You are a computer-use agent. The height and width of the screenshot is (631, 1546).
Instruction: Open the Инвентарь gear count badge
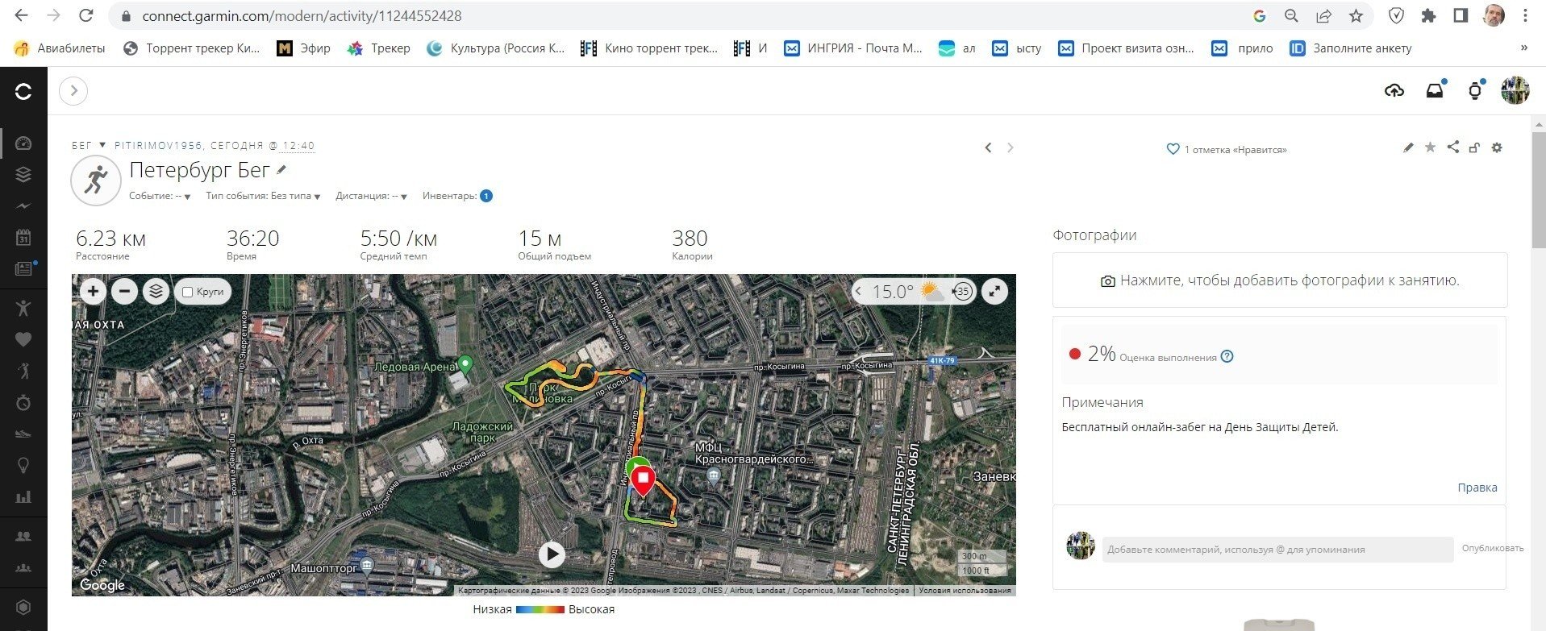tap(486, 196)
